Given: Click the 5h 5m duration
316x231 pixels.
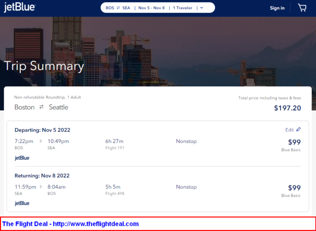Looking at the screenshot, I should (113, 187).
